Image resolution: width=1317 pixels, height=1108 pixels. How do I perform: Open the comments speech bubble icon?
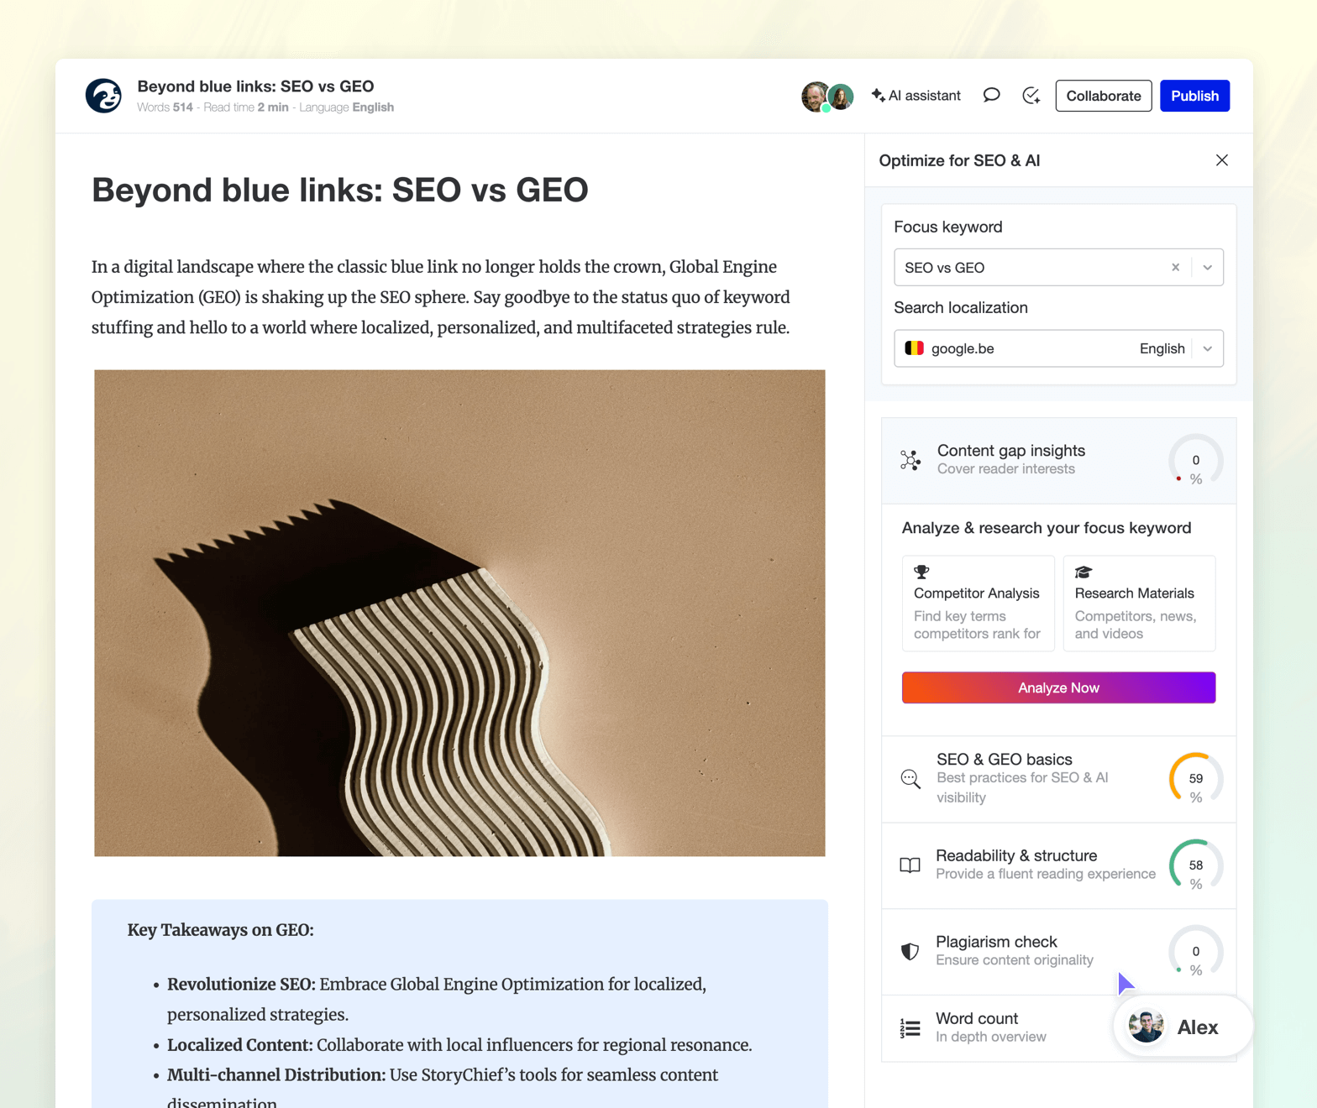point(992,96)
